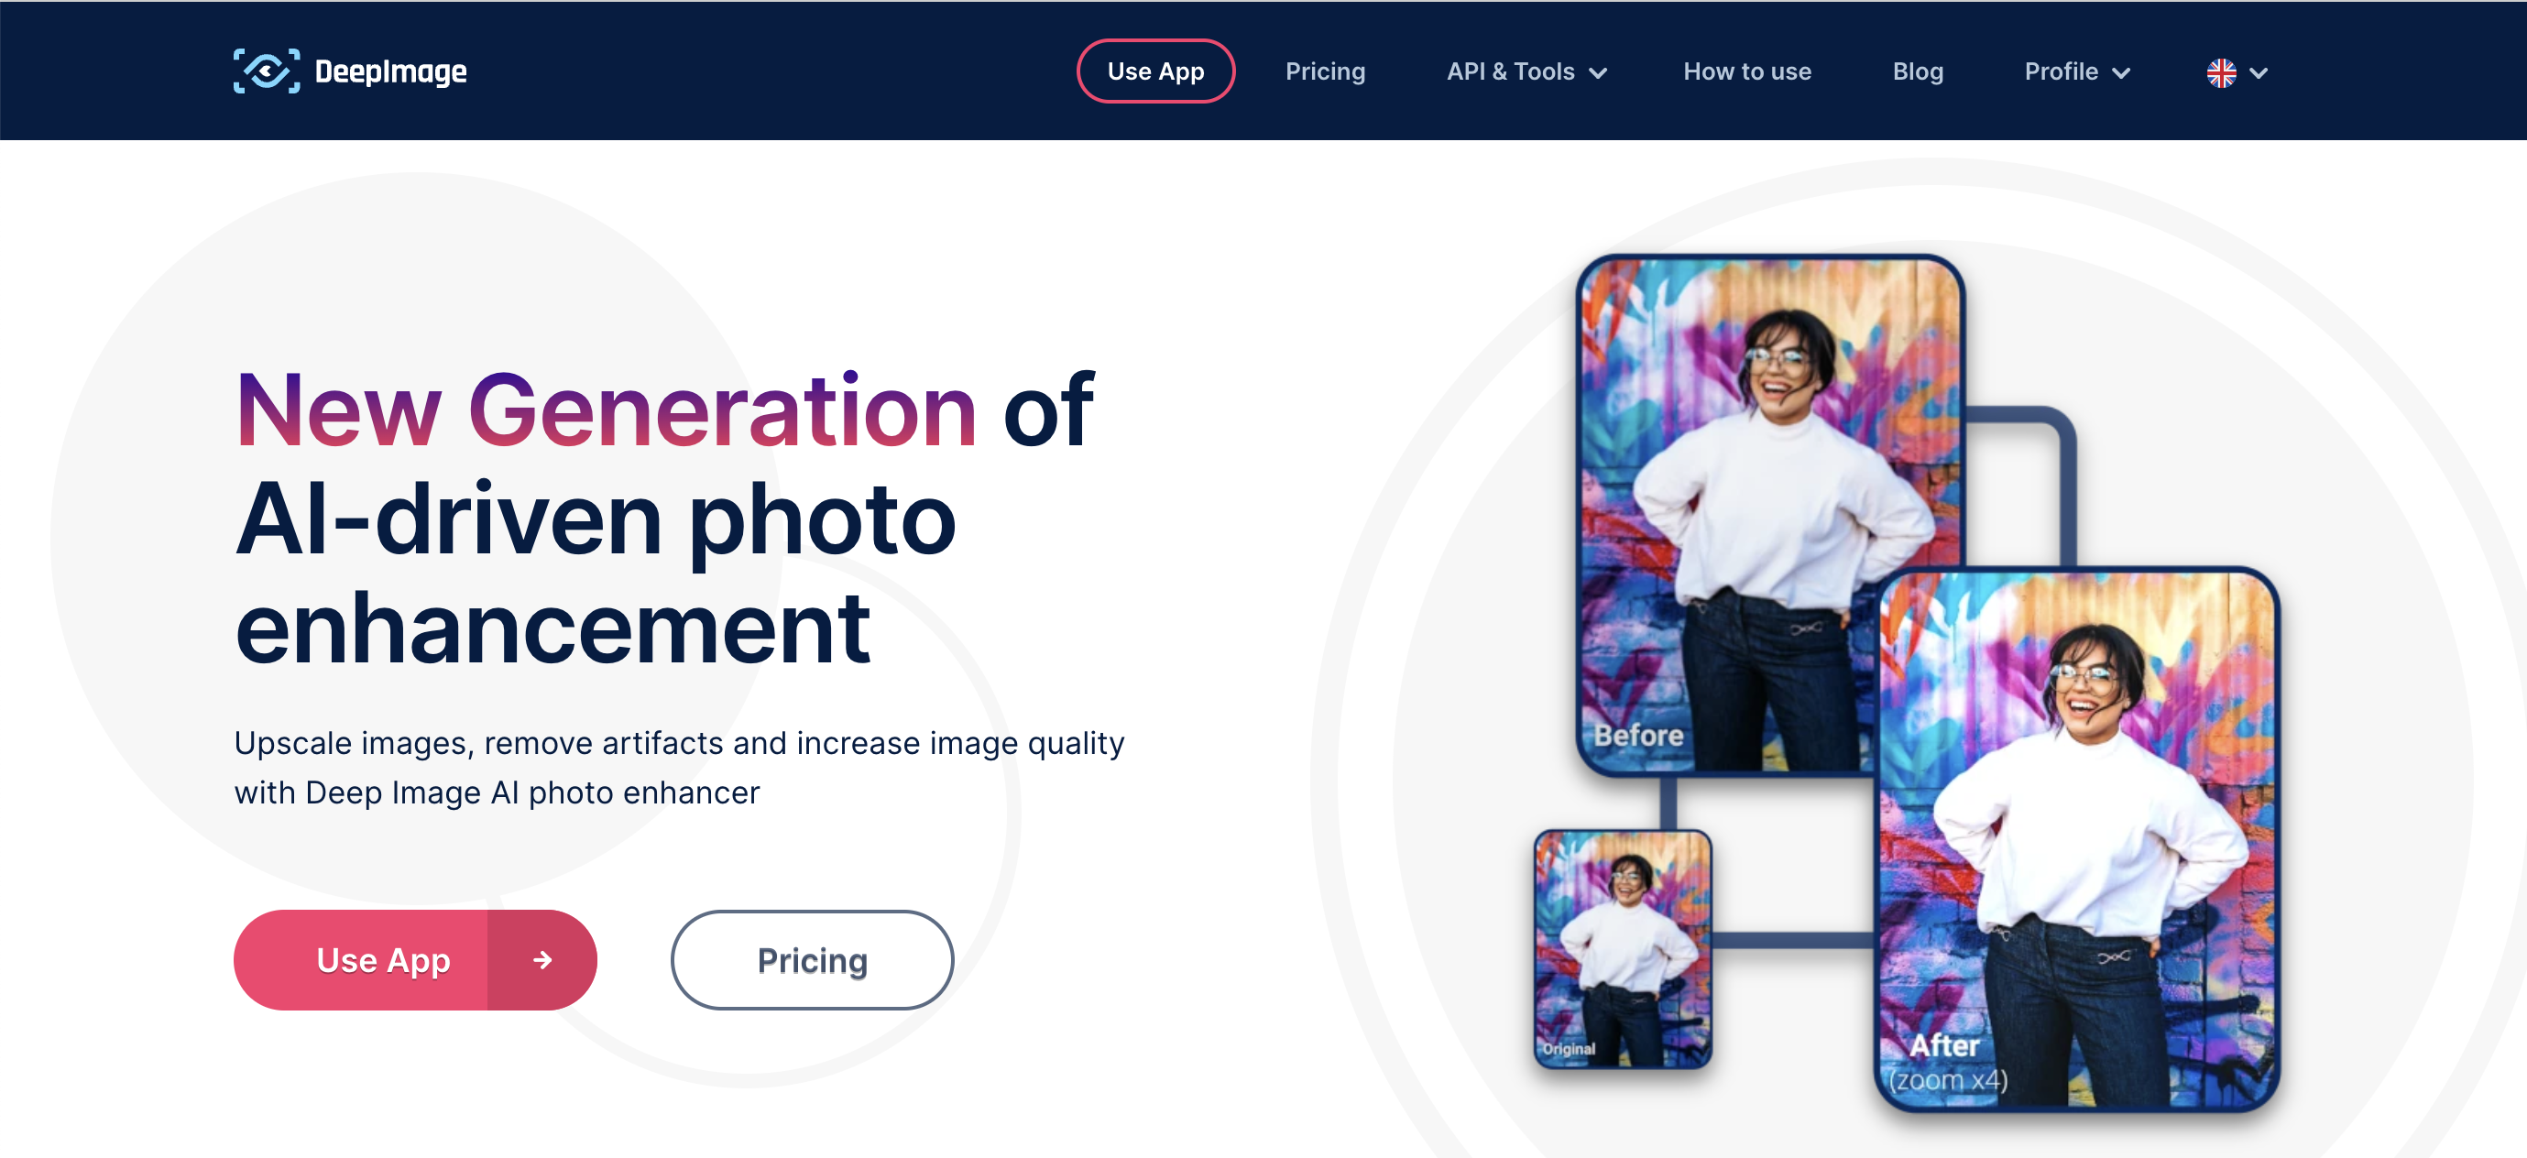This screenshot has width=2527, height=1158.
Task: Click the DeepImage eye logo icon
Action: pyautogui.click(x=267, y=71)
